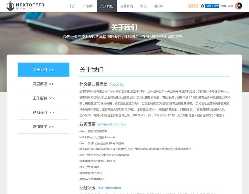This screenshot has height=194, width=249.
Task: Click the 关于我们 banner title text
Action: point(124,27)
